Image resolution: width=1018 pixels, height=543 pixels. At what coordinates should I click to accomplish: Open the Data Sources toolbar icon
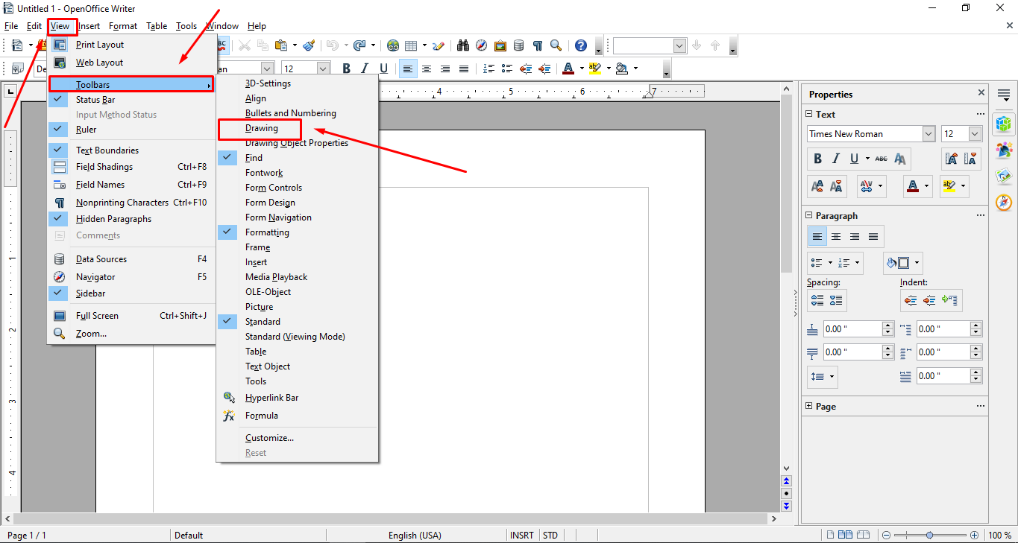click(518, 45)
